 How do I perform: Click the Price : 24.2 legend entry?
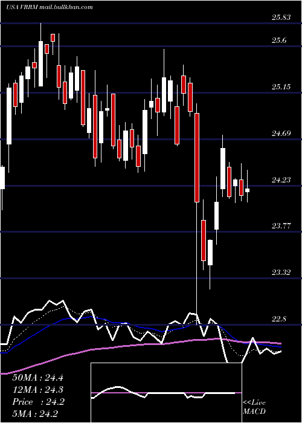point(38,402)
